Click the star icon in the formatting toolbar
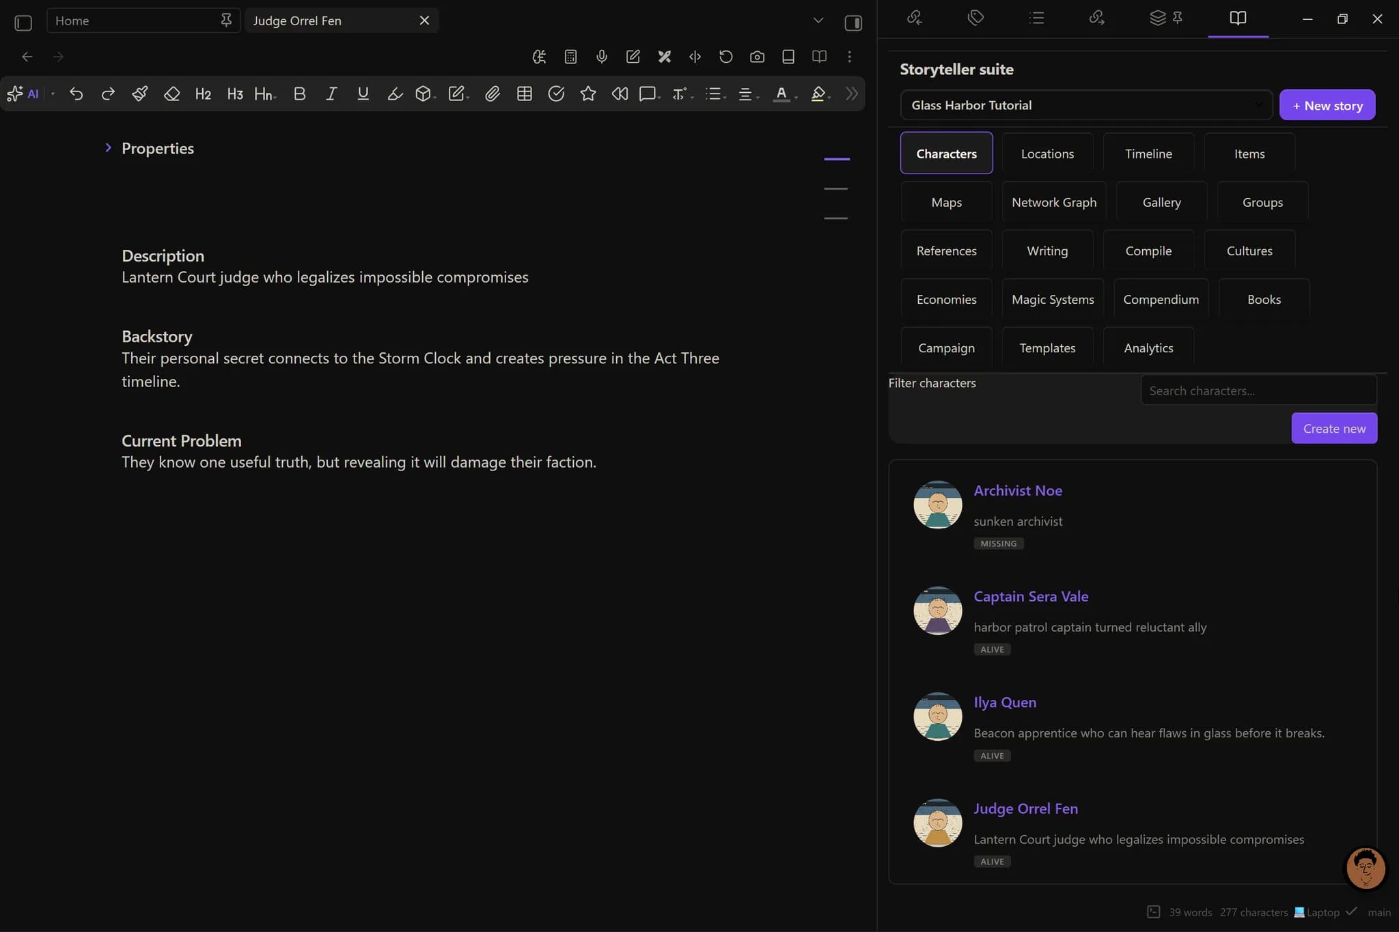The width and height of the screenshot is (1399, 932). point(588,94)
